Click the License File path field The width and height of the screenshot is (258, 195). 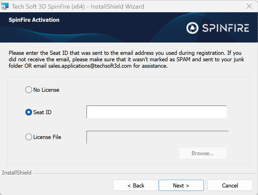point(157,137)
